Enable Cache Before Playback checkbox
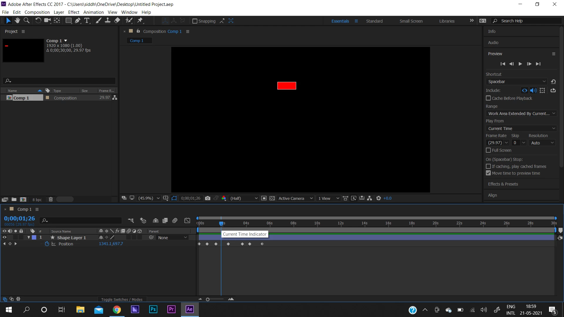The height and width of the screenshot is (317, 564). click(x=489, y=98)
